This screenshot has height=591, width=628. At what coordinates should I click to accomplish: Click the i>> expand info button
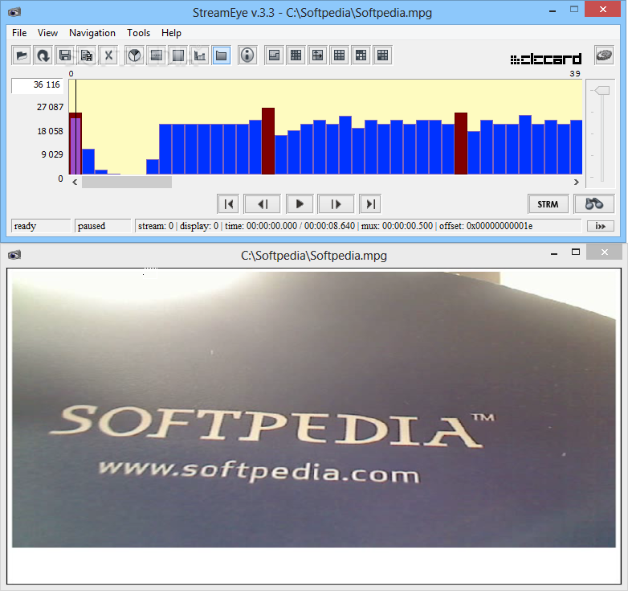tap(600, 226)
